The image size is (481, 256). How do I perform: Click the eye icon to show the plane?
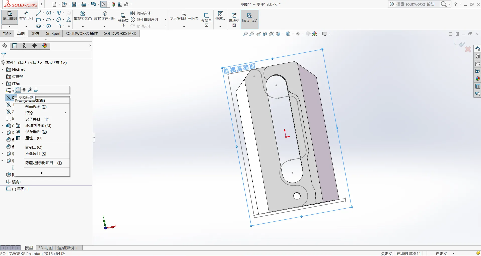coord(24,90)
